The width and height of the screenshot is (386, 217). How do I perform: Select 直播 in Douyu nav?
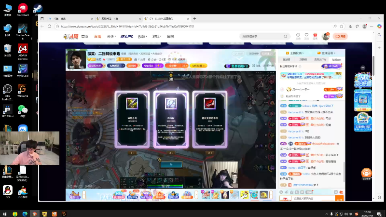97,37
